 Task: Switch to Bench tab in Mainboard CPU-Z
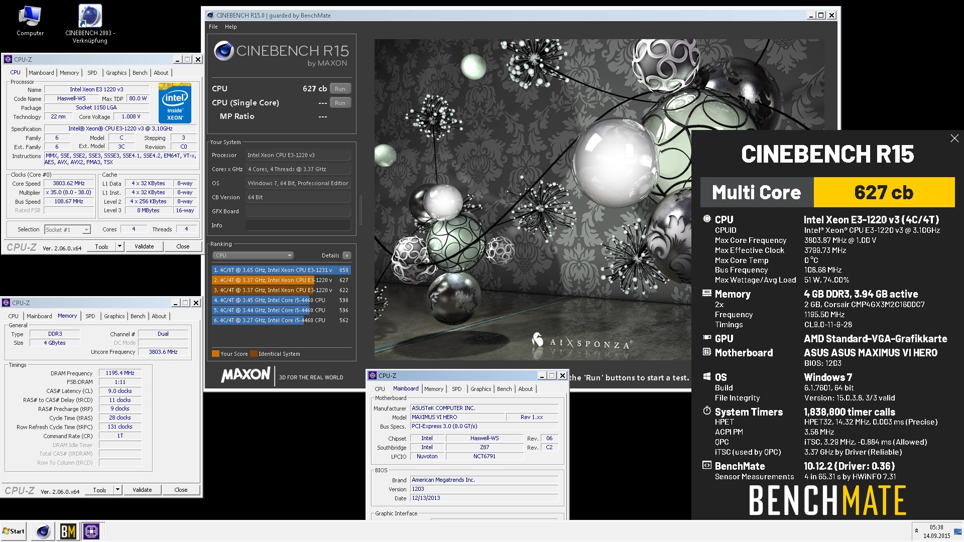505,389
